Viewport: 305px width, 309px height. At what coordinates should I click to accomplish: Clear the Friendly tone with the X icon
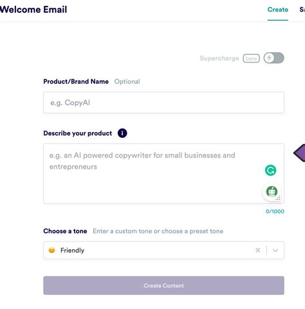258,250
